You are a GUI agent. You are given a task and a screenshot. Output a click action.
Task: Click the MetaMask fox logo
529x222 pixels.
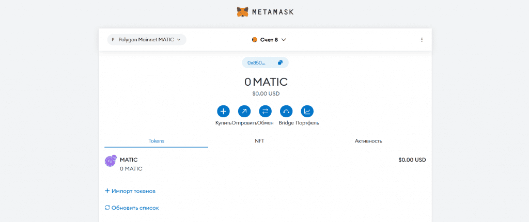pos(242,12)
